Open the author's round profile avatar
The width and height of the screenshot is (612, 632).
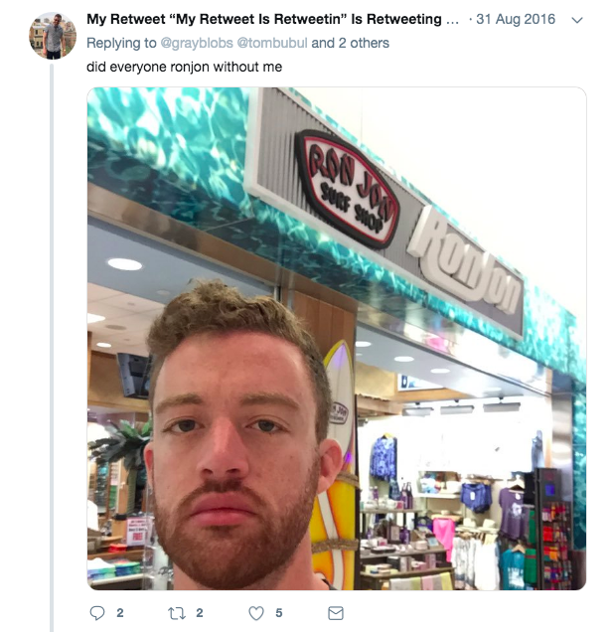click(x=53, y=36)
